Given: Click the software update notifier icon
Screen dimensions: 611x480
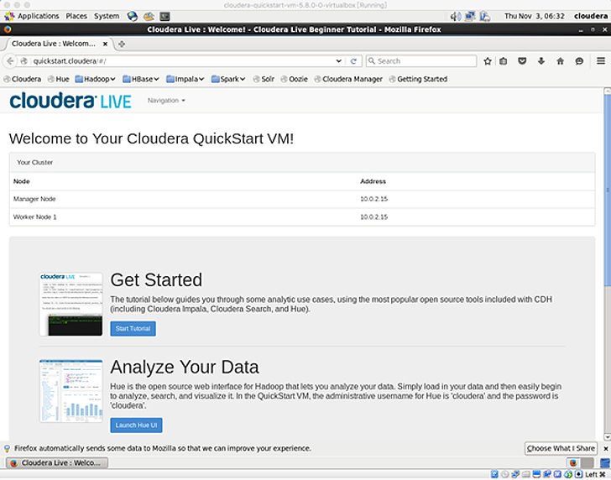Looking at the screenshot, I should point(485,16).
